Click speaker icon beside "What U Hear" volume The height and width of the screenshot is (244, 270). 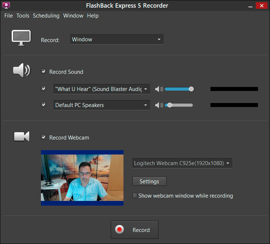point(159,89)
